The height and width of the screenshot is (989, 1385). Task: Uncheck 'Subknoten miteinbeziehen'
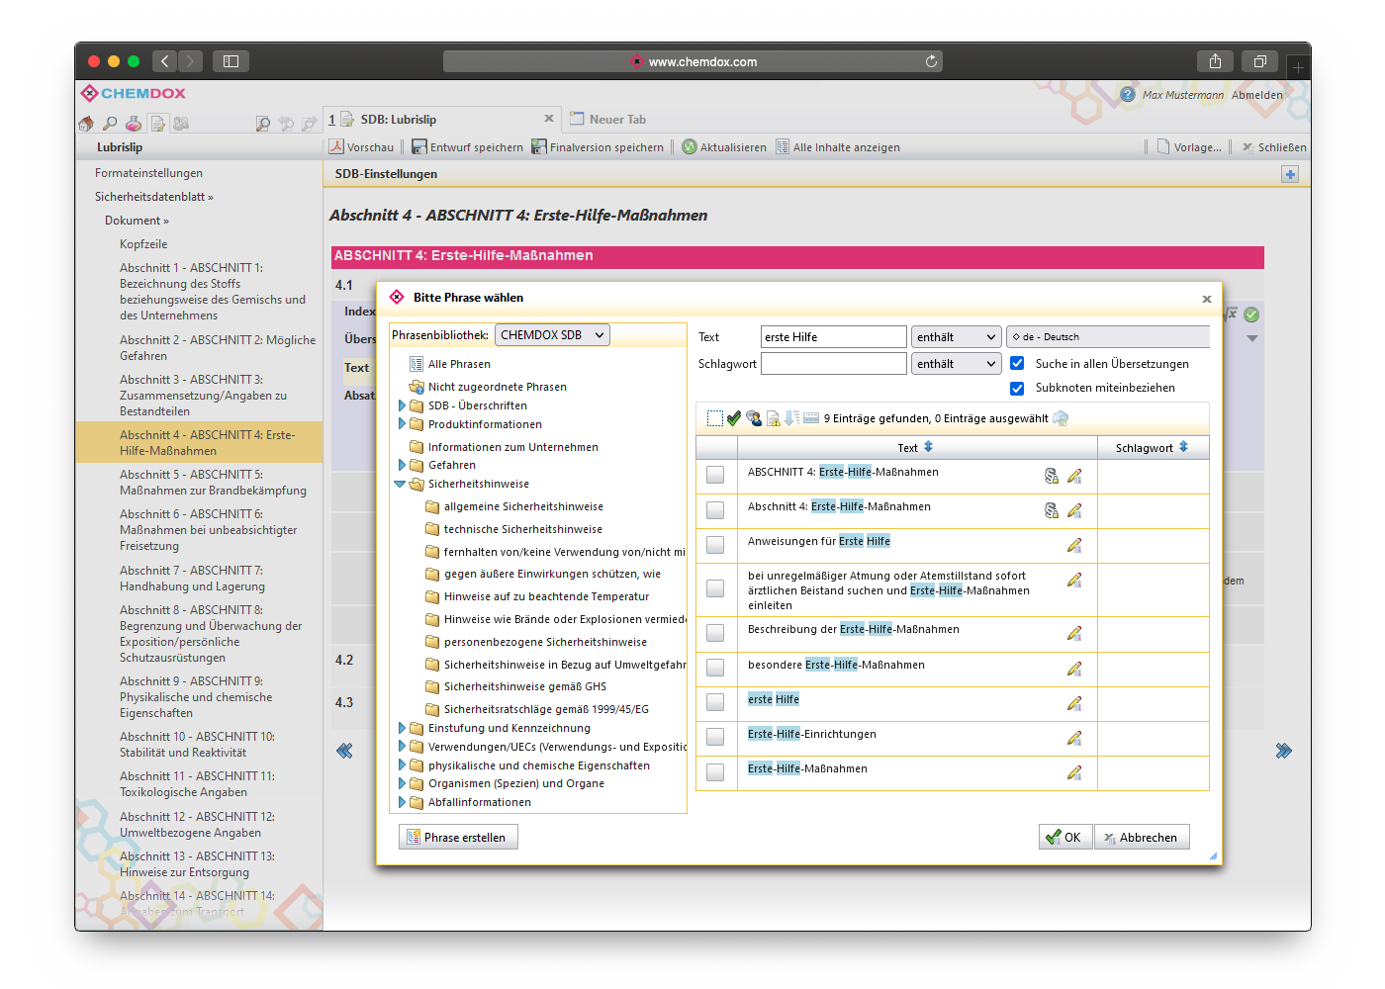pos(1017,388)
